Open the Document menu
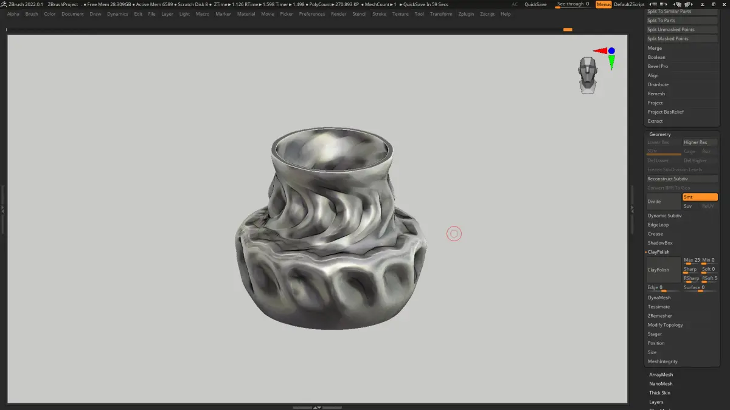 pyautogui.click(x=72, y=14)
